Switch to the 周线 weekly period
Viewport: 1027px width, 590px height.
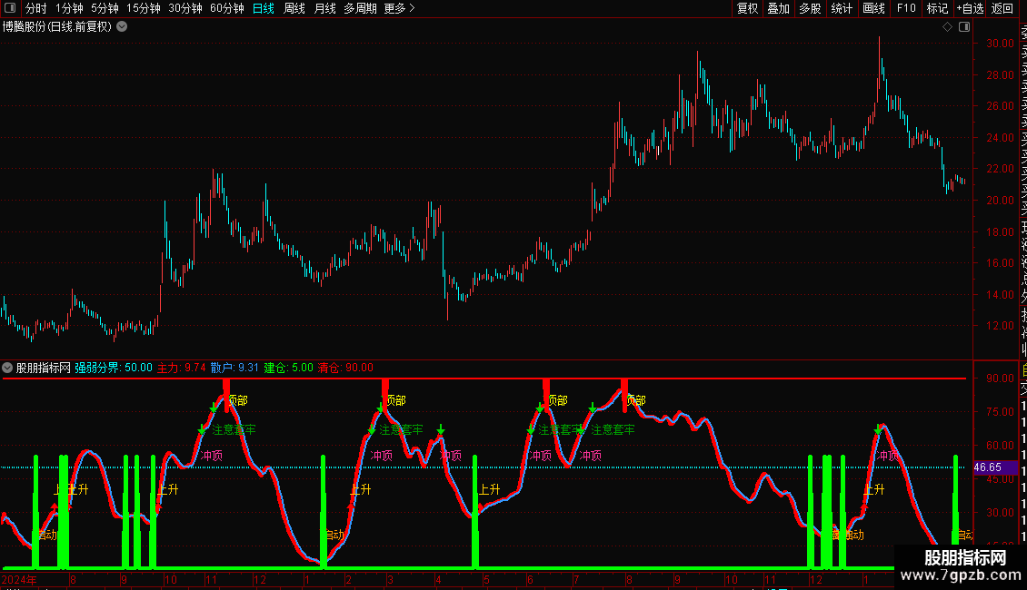pos(294,8)
